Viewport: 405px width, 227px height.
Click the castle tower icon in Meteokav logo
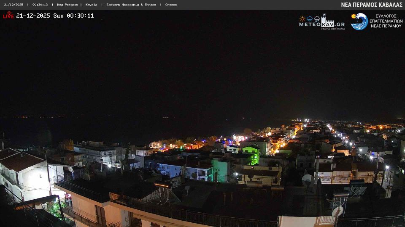point(327,19)
